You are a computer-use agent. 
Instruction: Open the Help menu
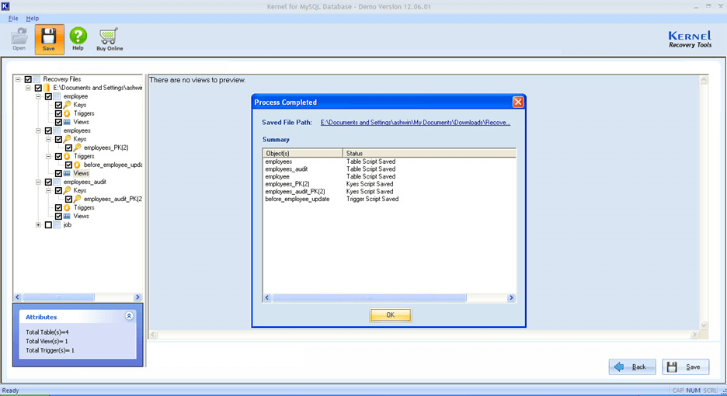coord(33,18)
